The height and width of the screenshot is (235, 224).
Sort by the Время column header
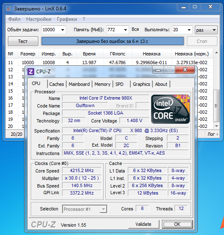89,54
